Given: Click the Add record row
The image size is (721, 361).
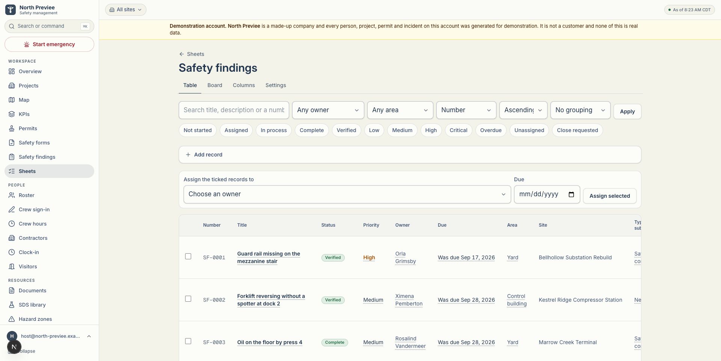Looking at the screenshot, I should (x=410, y=155).
